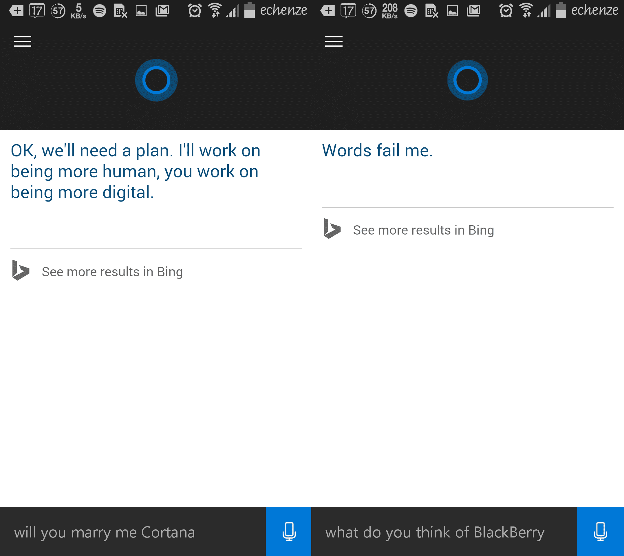Click Bing logo in left screen
Viewport: 624px width, 556px height.
click(x=21, y=270)
